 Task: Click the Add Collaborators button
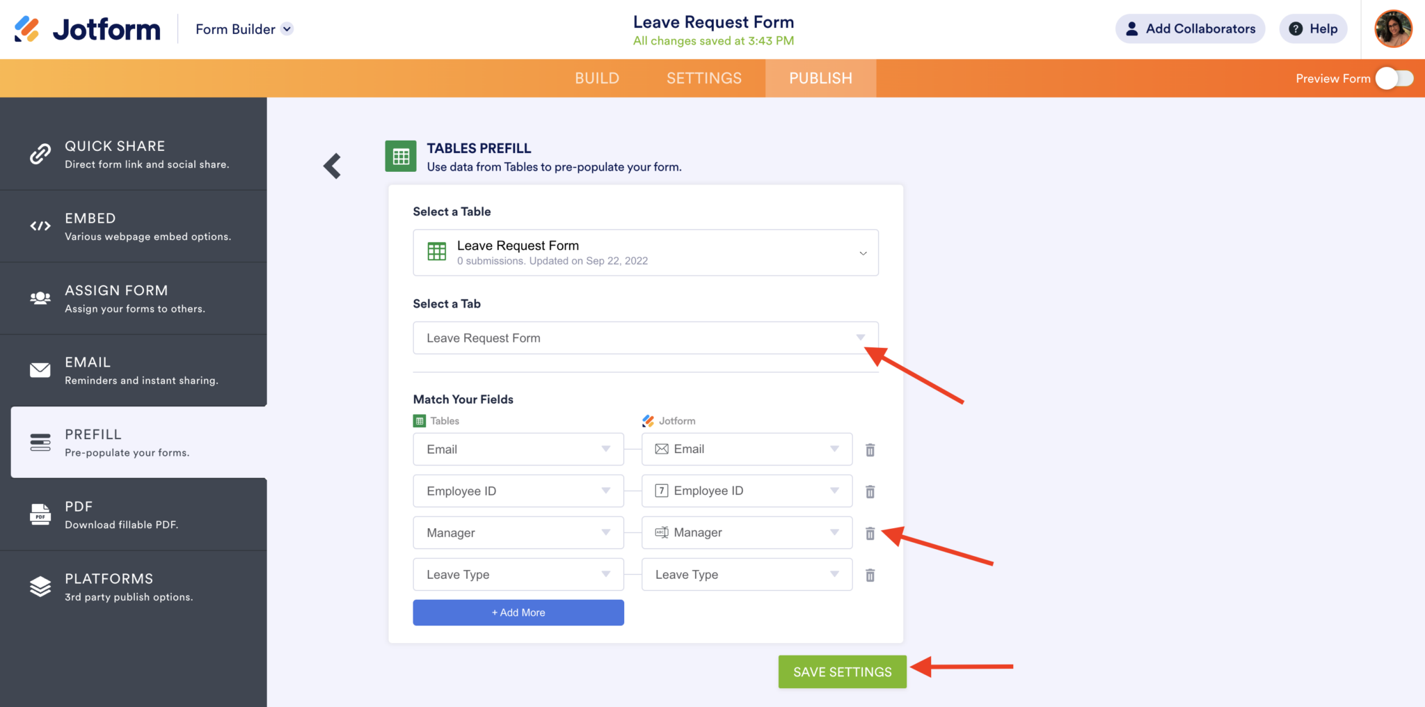tap(1190, 29)
